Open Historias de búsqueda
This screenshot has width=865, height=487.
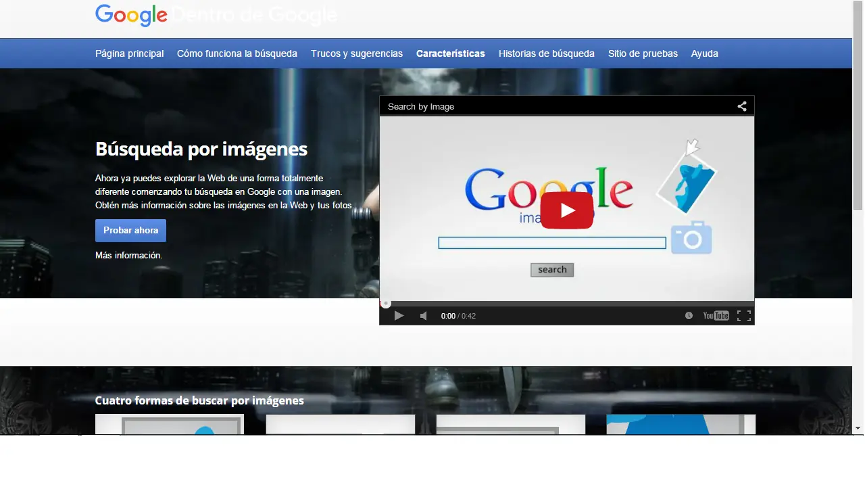pos(547,53)
